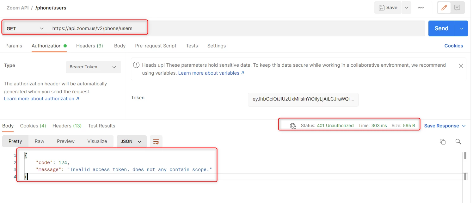Dismiss the Heads up notice
473x203 pixels.
pos(461,66)
